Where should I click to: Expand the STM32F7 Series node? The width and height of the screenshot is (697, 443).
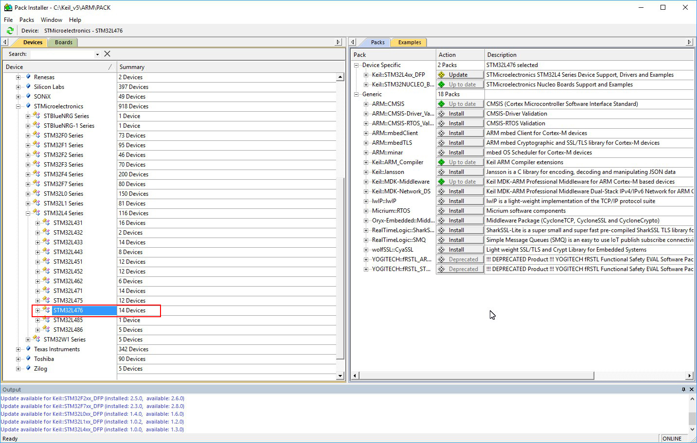click(x=28, y=184)
